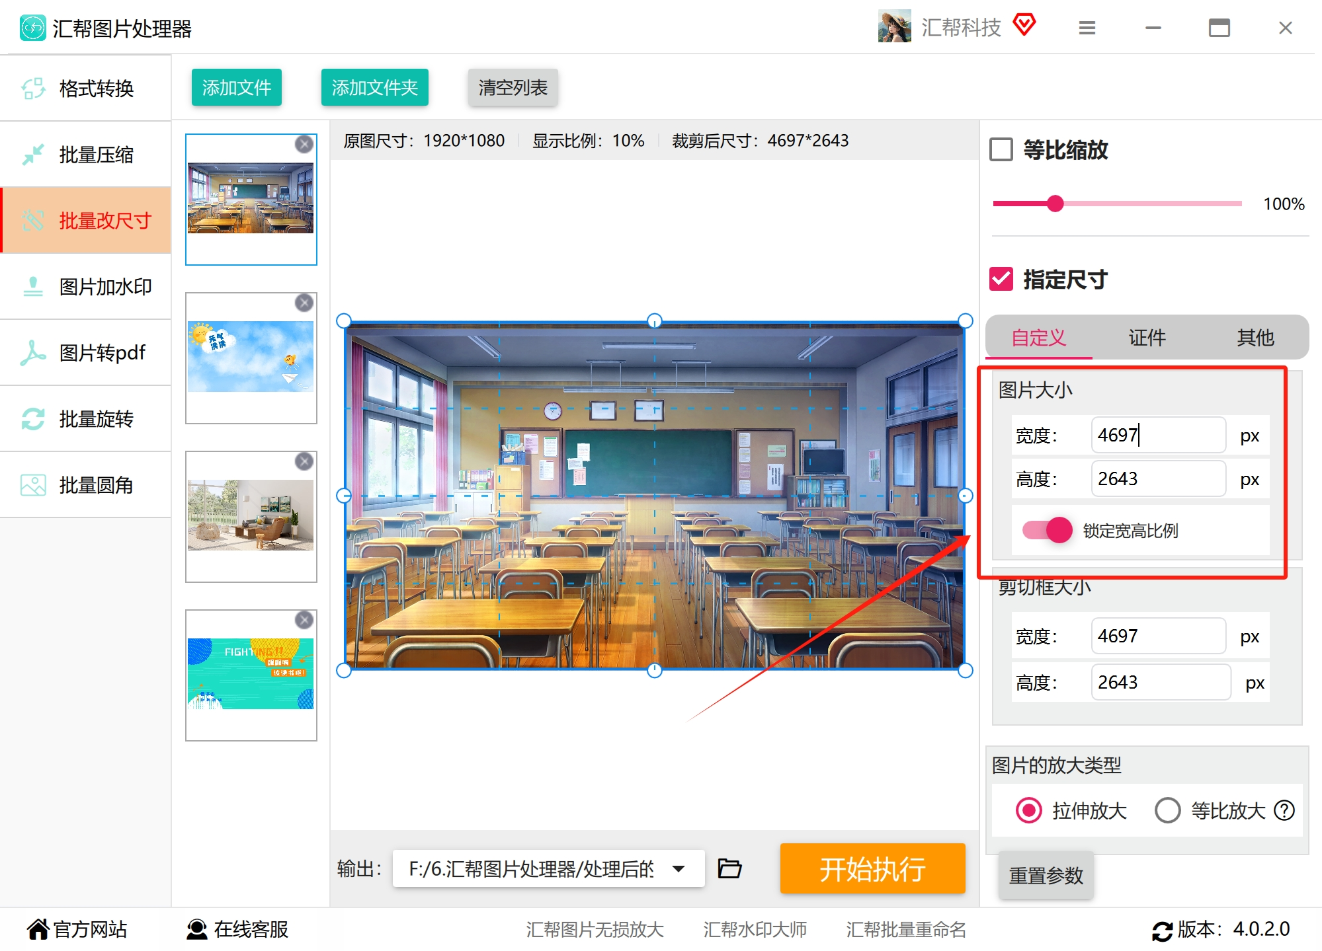Select the 等比放大 radio option
Screen dimensions: 1322x951
tap(1167, 810)
